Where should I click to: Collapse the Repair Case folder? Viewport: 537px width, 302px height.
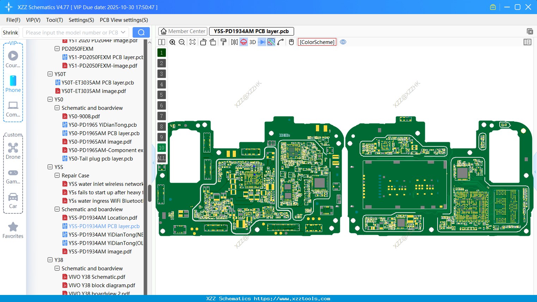(x=57, y=175)
